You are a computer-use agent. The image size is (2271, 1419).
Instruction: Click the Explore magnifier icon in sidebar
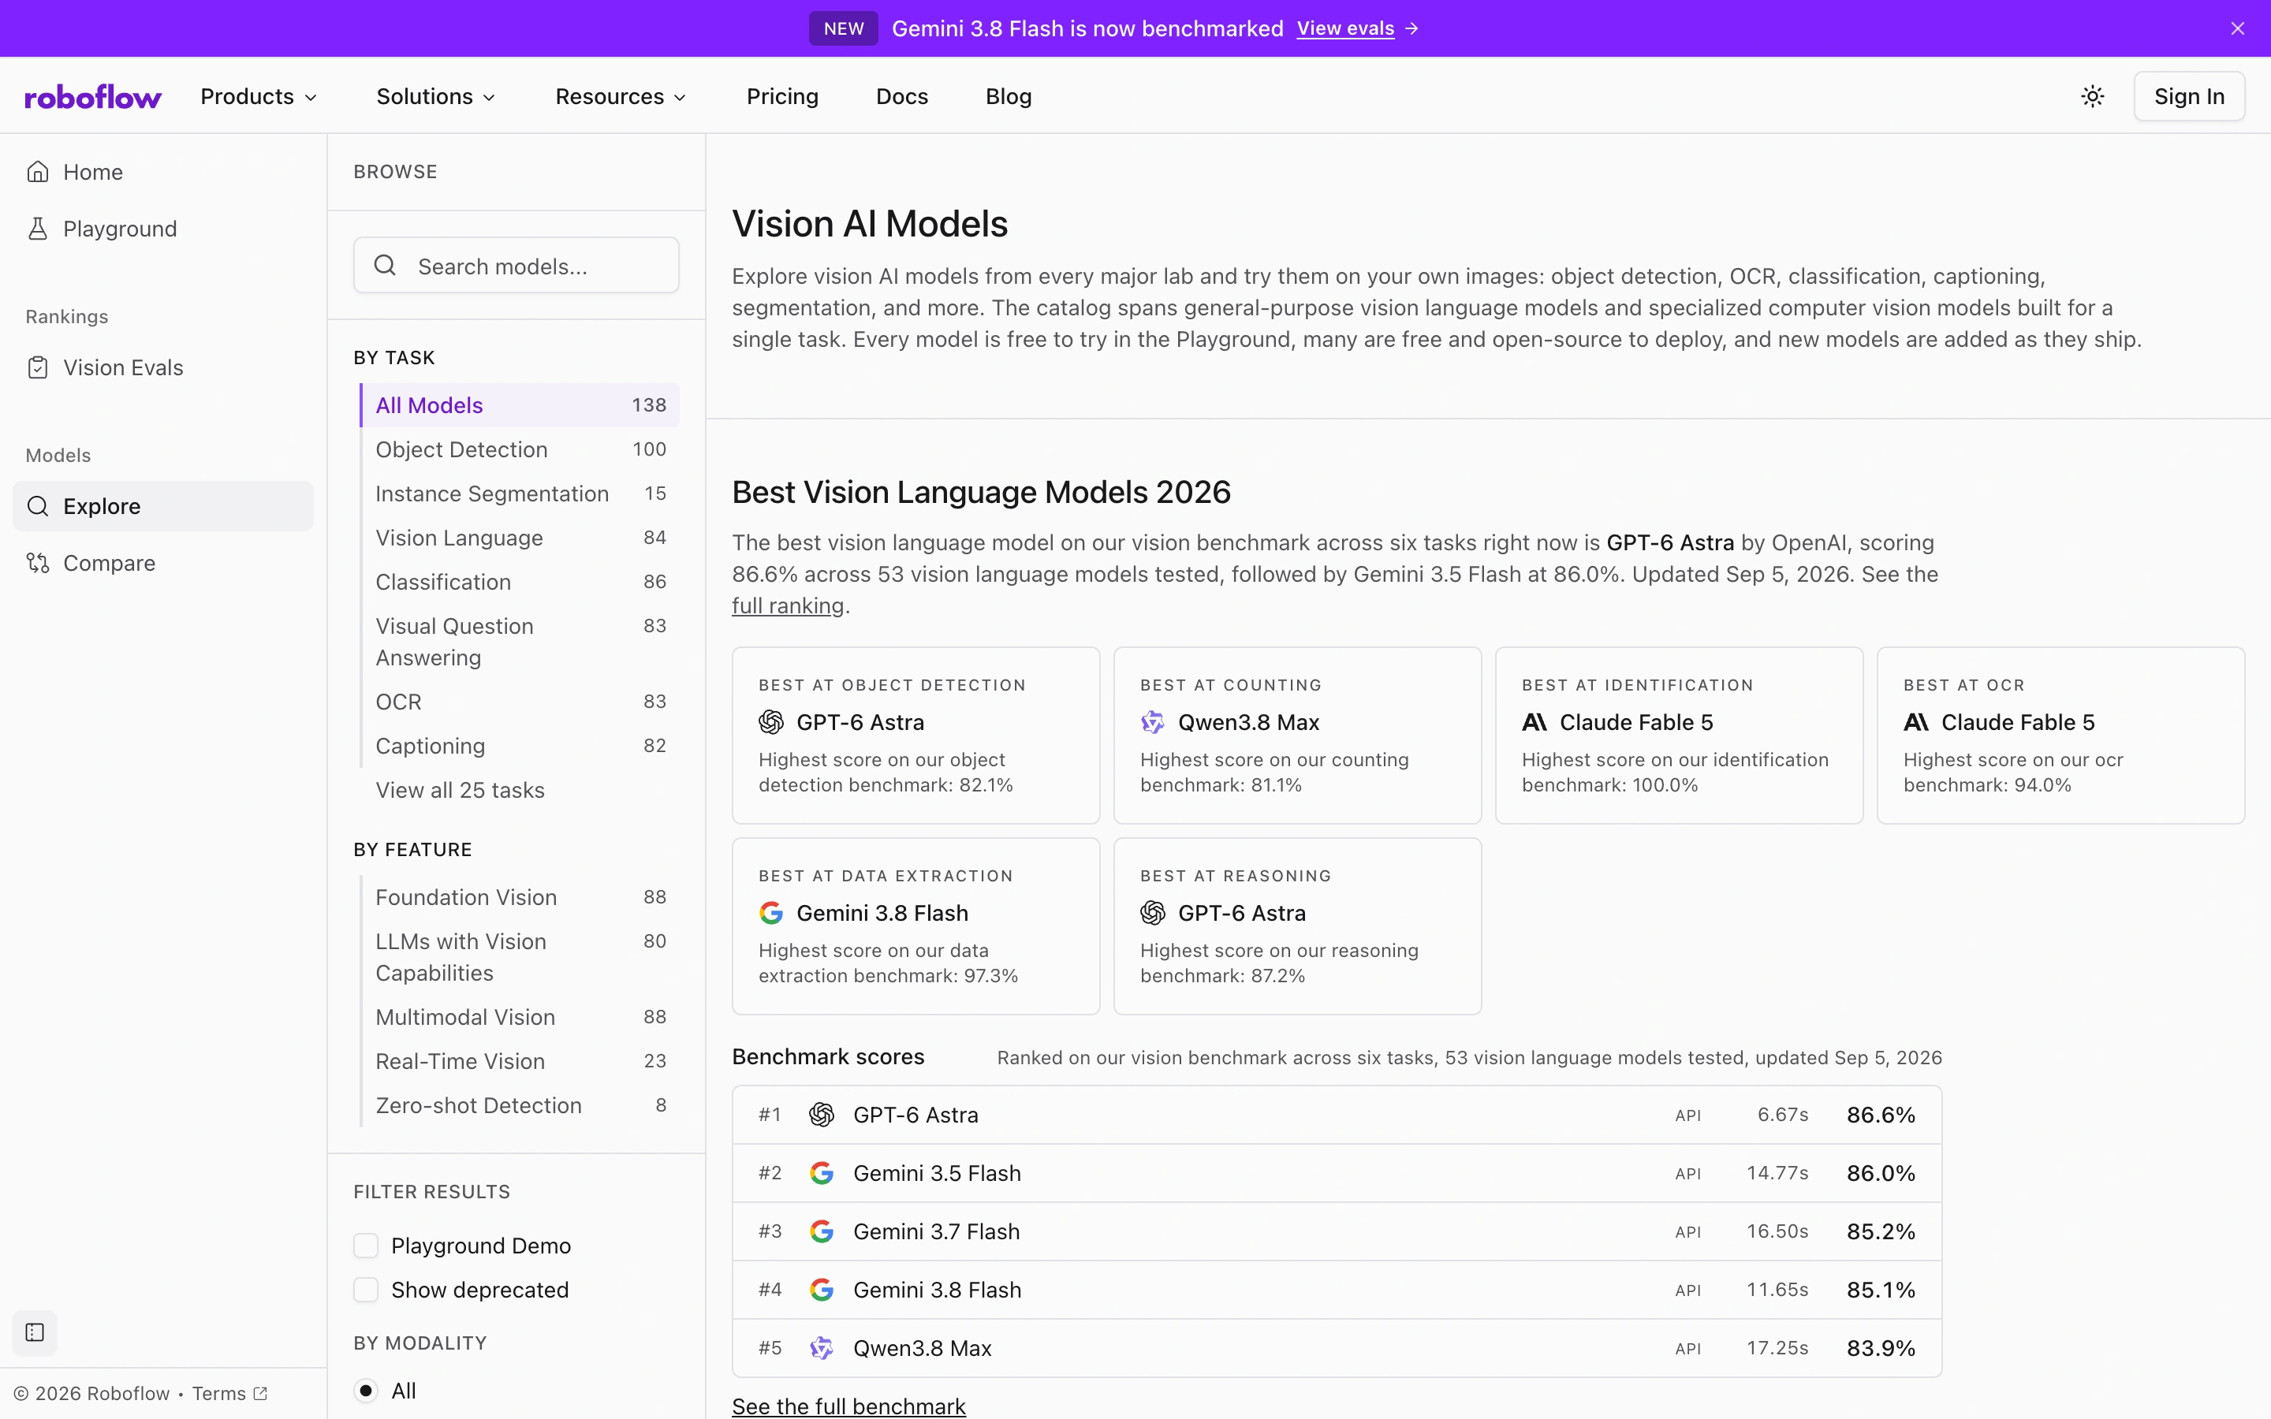38,507
